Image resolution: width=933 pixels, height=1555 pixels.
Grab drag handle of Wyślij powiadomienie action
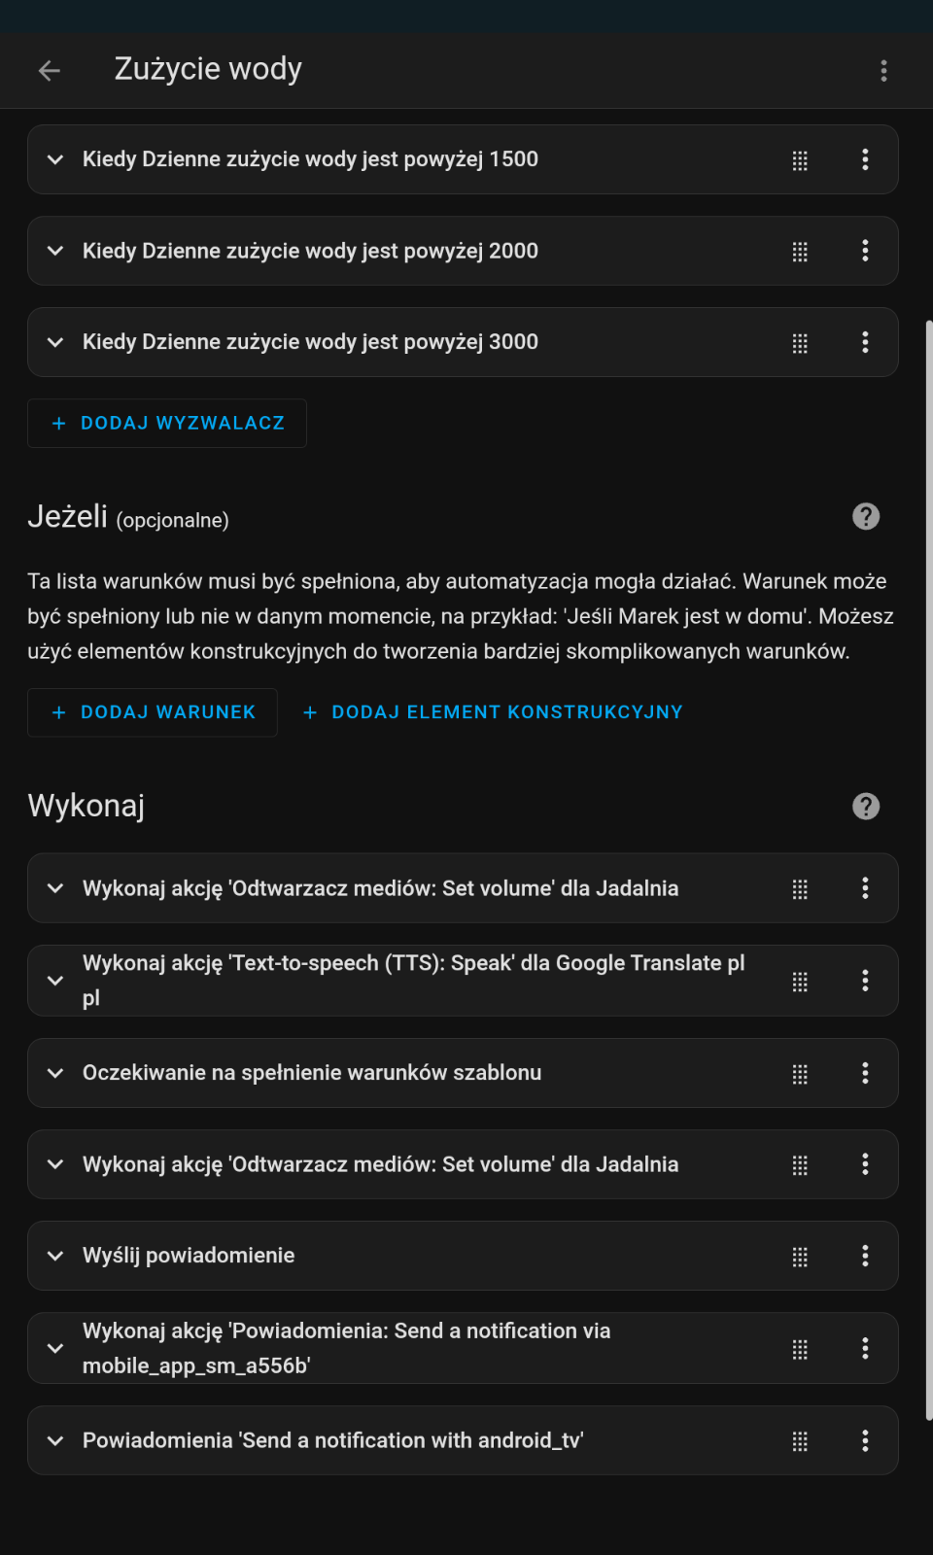coord(800,1257)
